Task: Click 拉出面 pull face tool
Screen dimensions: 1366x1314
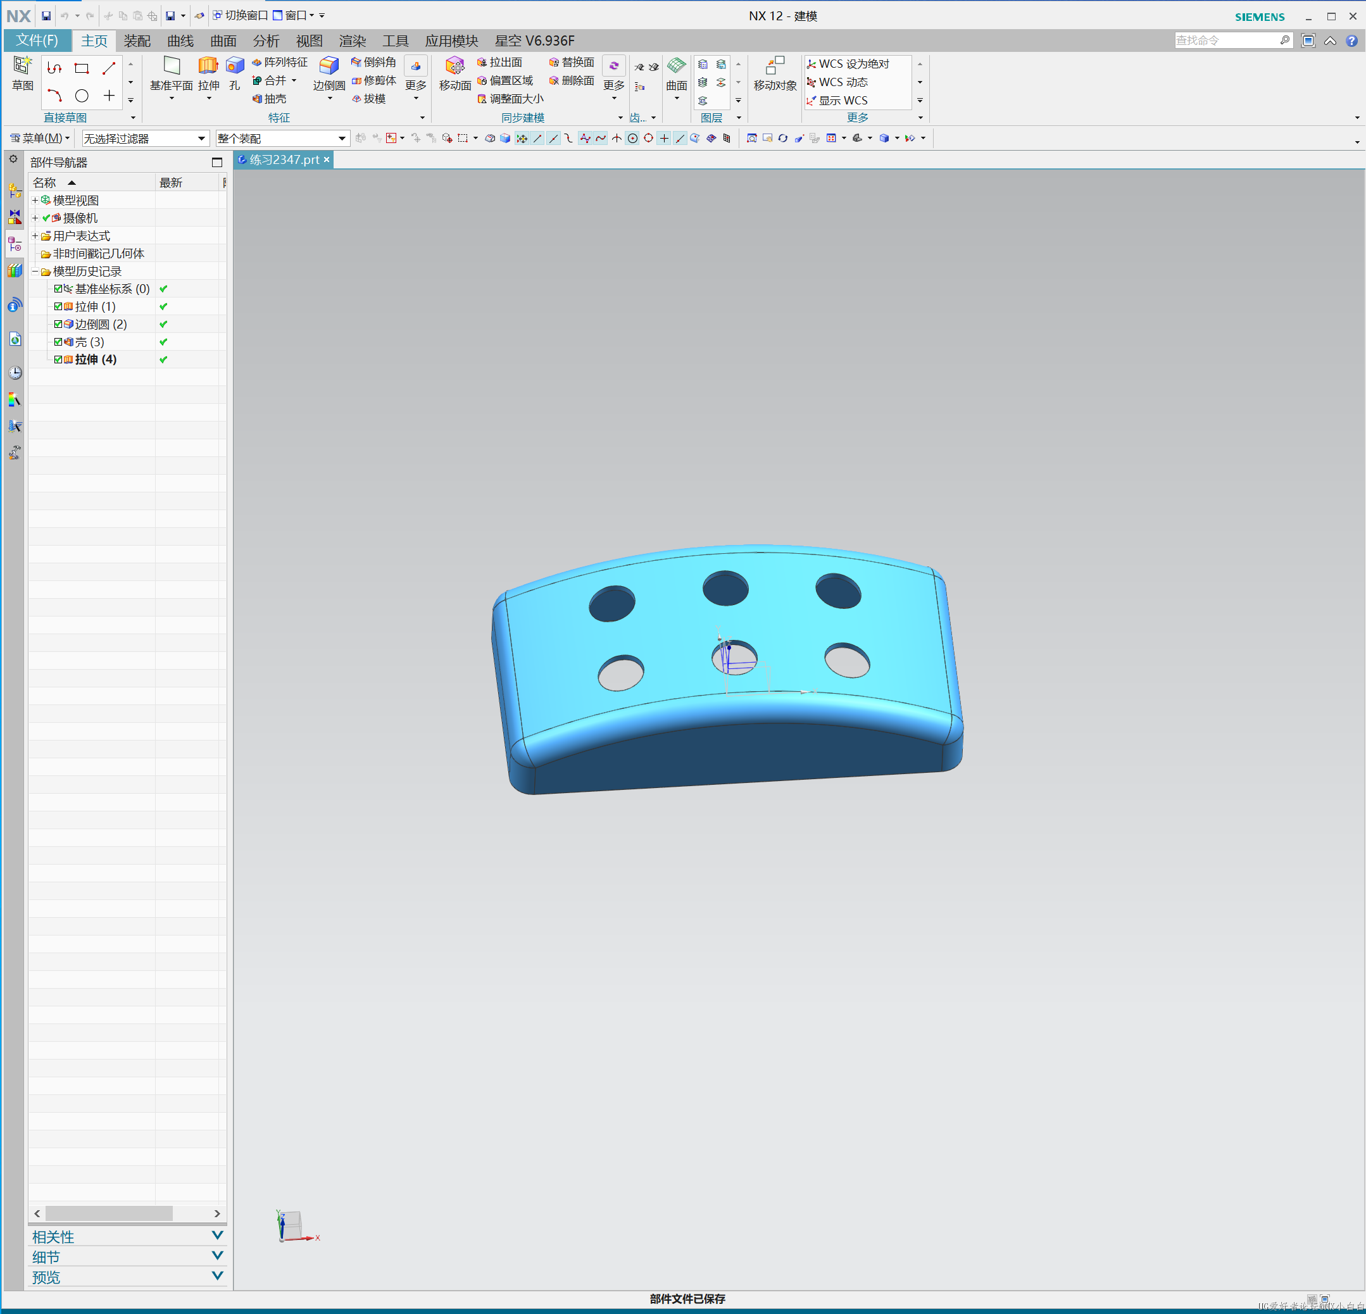Action: click(499, 63)
